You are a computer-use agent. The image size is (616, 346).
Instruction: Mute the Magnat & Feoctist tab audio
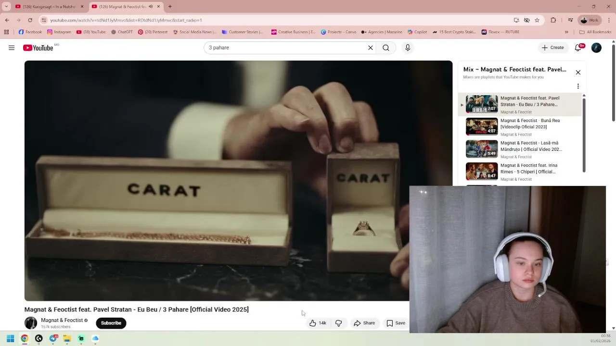coord(151,7)
